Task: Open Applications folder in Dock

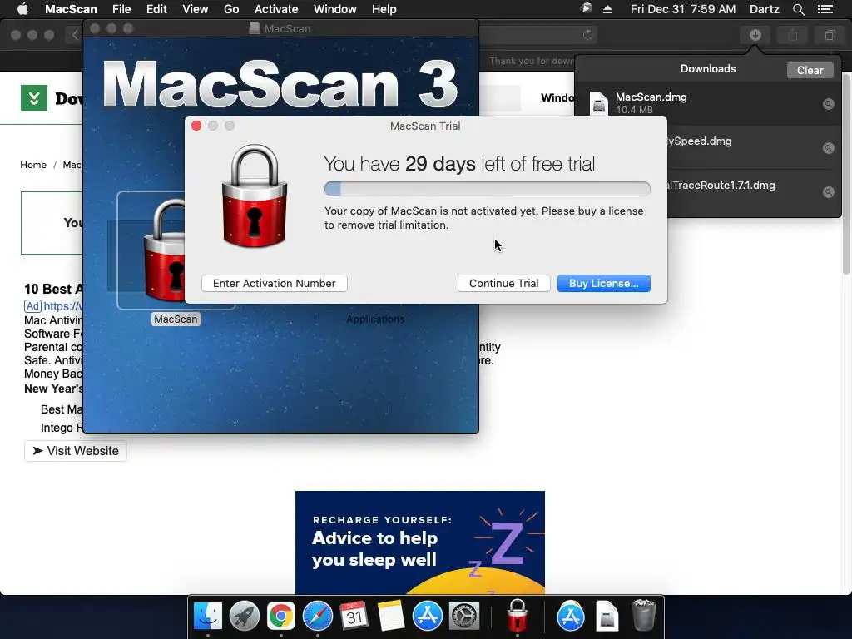Action: tap(571, 617)
